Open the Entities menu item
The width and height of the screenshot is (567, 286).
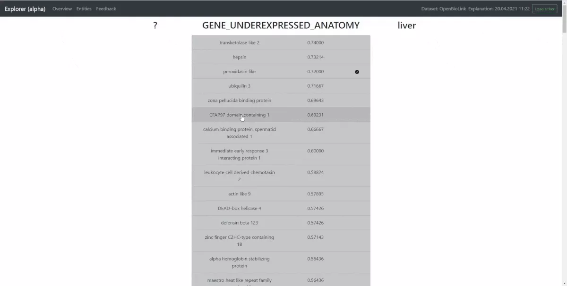(x=84, y=8)
